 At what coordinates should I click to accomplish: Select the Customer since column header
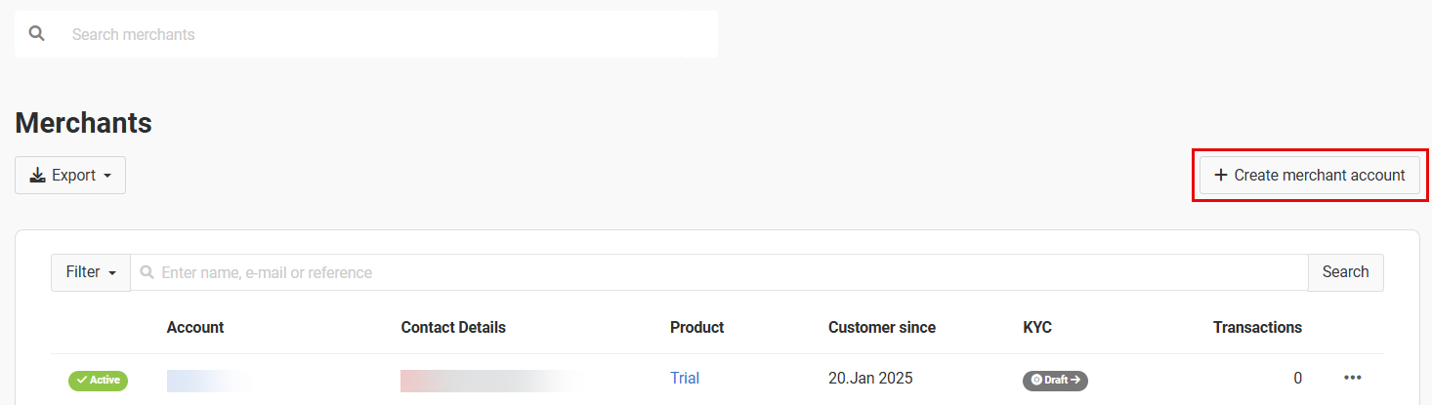[x=882, y=328]
